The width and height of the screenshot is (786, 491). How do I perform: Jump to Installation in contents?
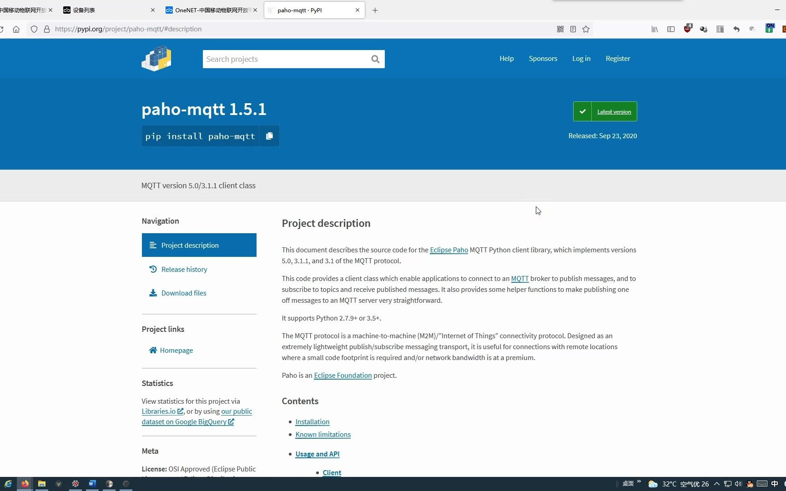[x=312, y=422]
